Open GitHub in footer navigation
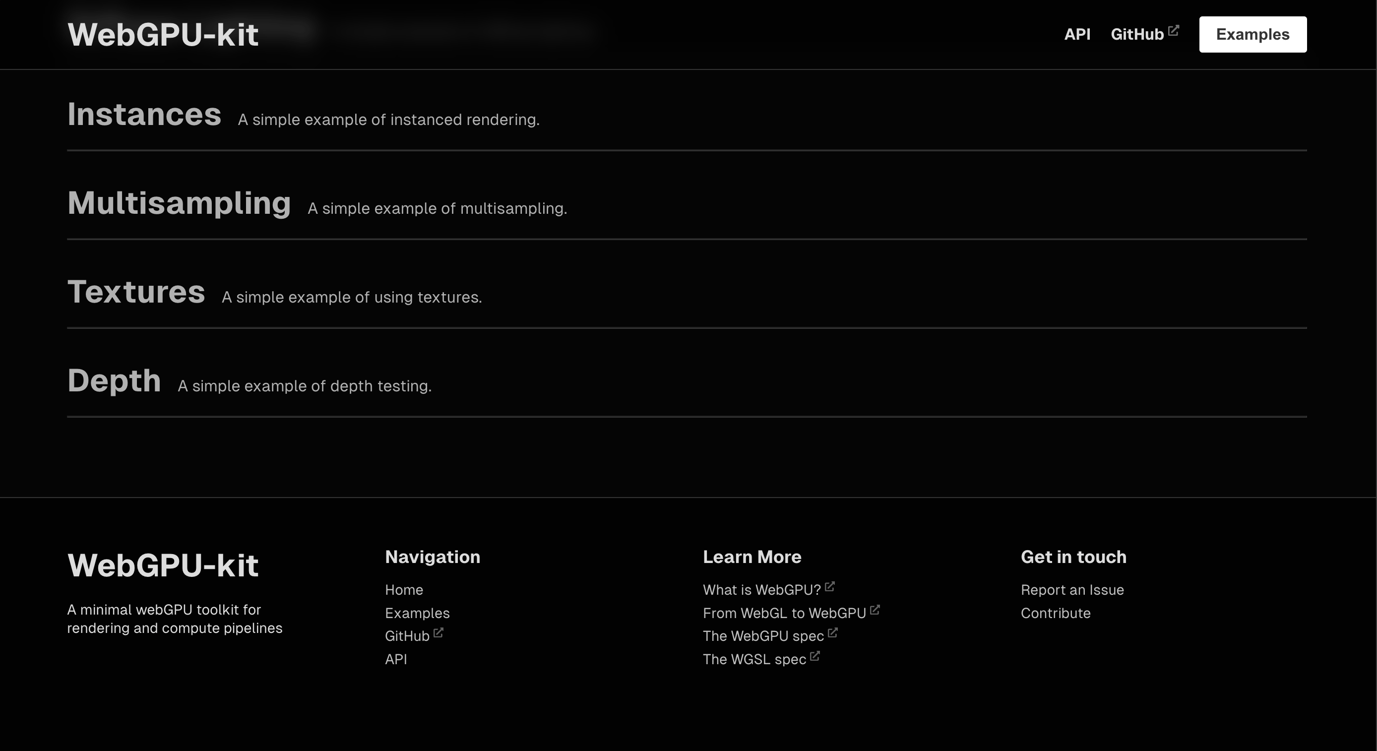Viewport: 1377px width, 751px height. [x=407, y=636]
